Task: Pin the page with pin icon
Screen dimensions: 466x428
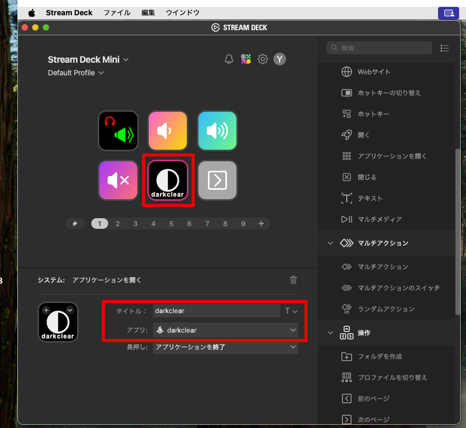Action: [75, 223]
